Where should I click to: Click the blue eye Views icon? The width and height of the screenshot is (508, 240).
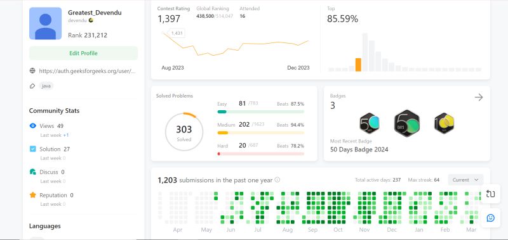(33, 125)
